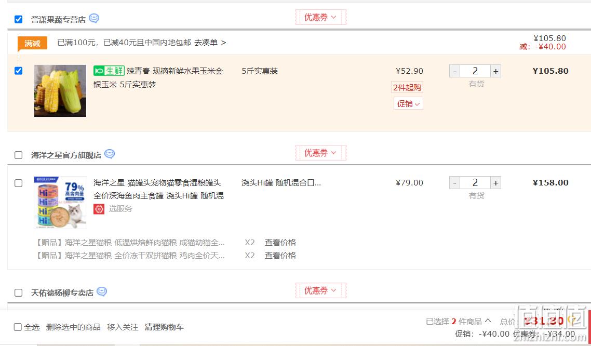Decrease corn quantity with minus button

[x=454, y=71]
